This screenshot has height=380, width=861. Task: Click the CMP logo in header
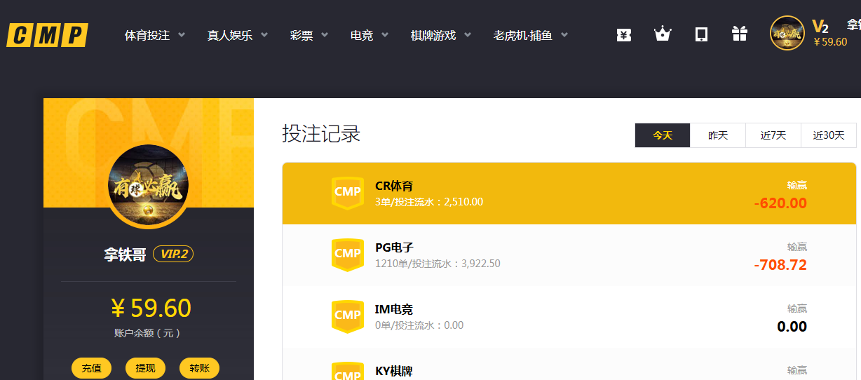[47, 35]
